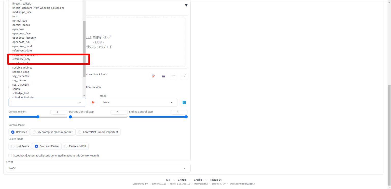Choose reference_only from the preprocessor list
Viewport: 391px width, 189px height.
point(21,59)
